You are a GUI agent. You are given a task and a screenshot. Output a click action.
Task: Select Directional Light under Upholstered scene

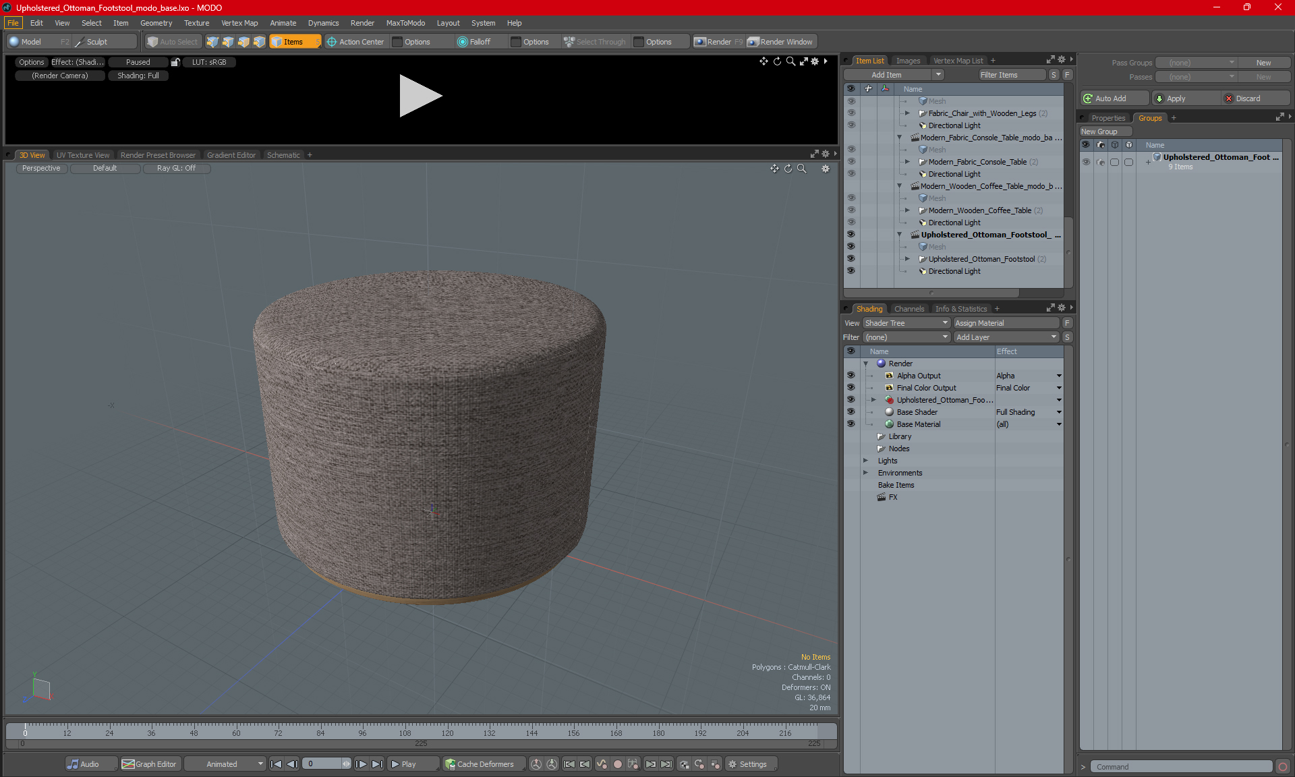(x=954, y=271)
